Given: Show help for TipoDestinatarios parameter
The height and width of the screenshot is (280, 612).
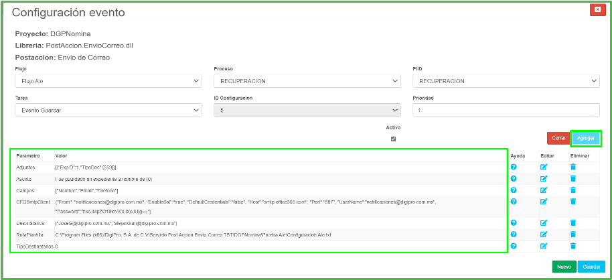Looking at the screenshot, I should coord(514,246).
